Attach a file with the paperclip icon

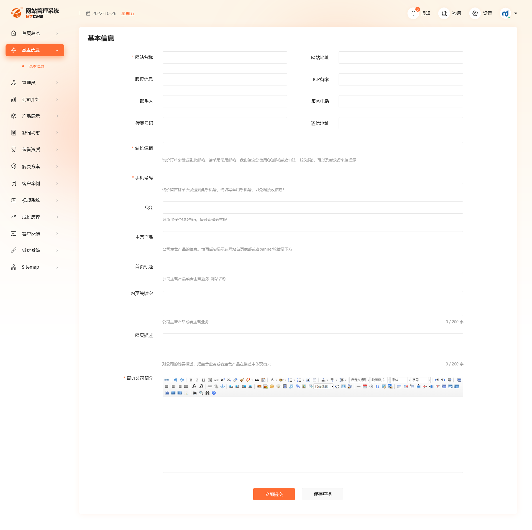298,386
